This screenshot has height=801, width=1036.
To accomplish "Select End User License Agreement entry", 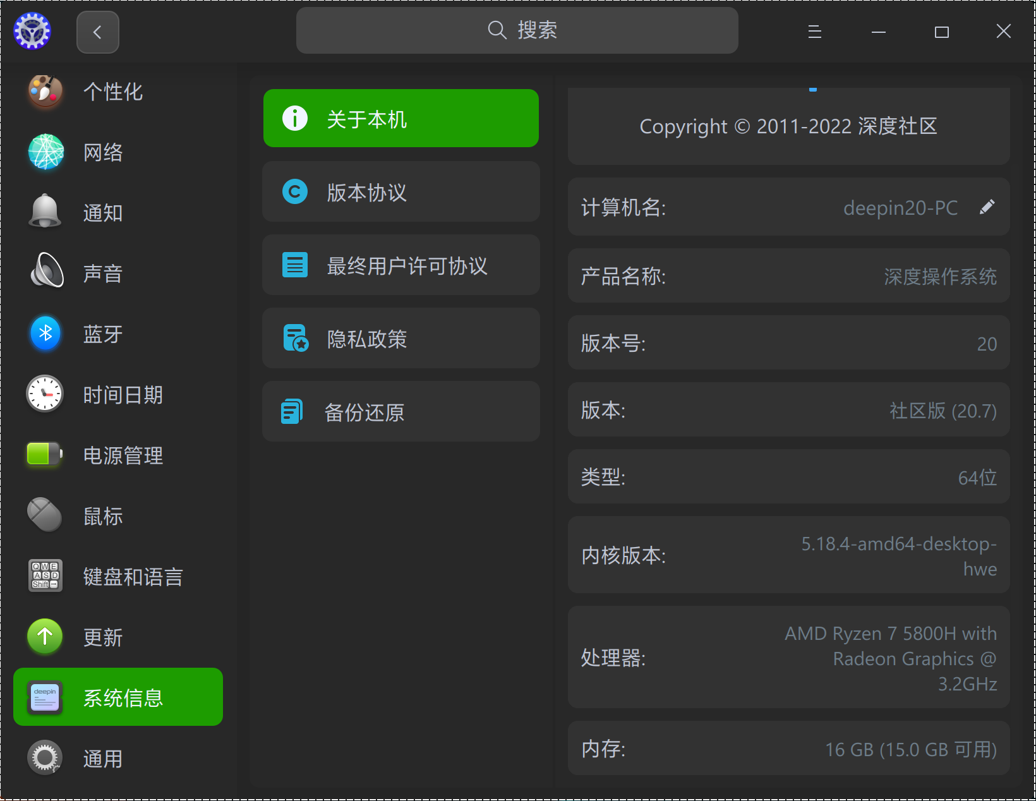I will [x=401, y=265].
